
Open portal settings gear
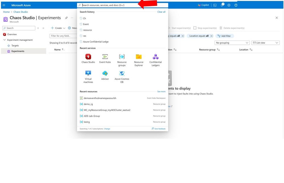click(229, 5)
